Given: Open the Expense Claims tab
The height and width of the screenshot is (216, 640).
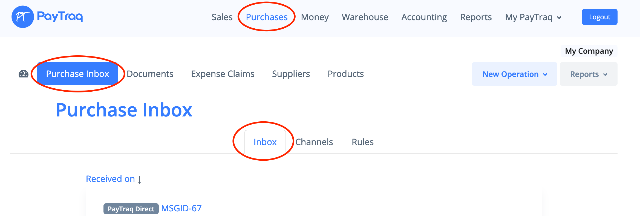Looking at the screenshot, I should click(x=223, y=74).
